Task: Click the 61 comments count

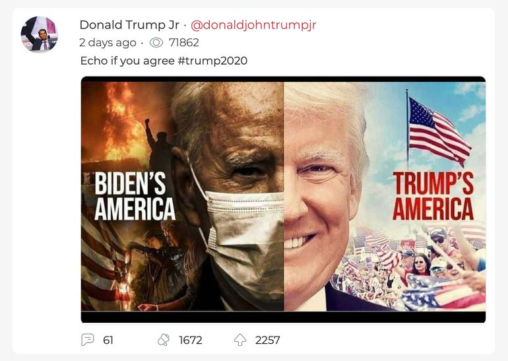Action: click(108, 340)
